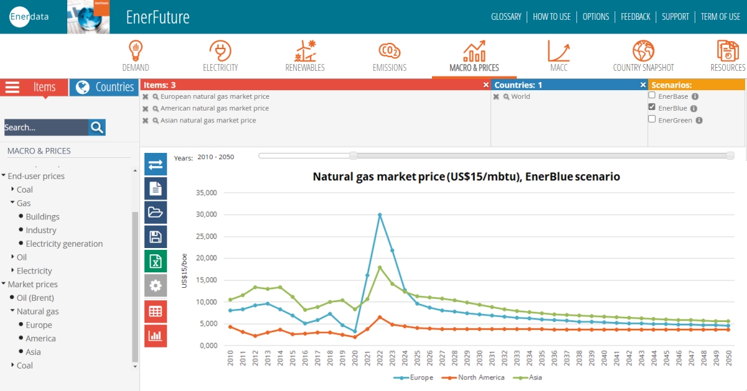The image size is (747, 391).
Task: Open the GLOSSARY menu item
Action: pos(506,17)
